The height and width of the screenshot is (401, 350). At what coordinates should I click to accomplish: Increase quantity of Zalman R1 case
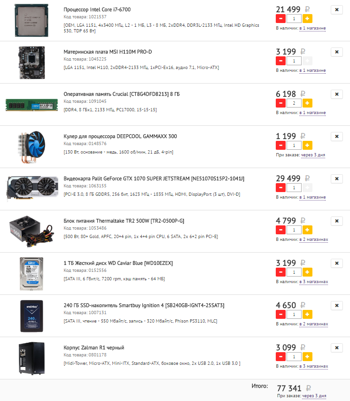tap(307, 356)
